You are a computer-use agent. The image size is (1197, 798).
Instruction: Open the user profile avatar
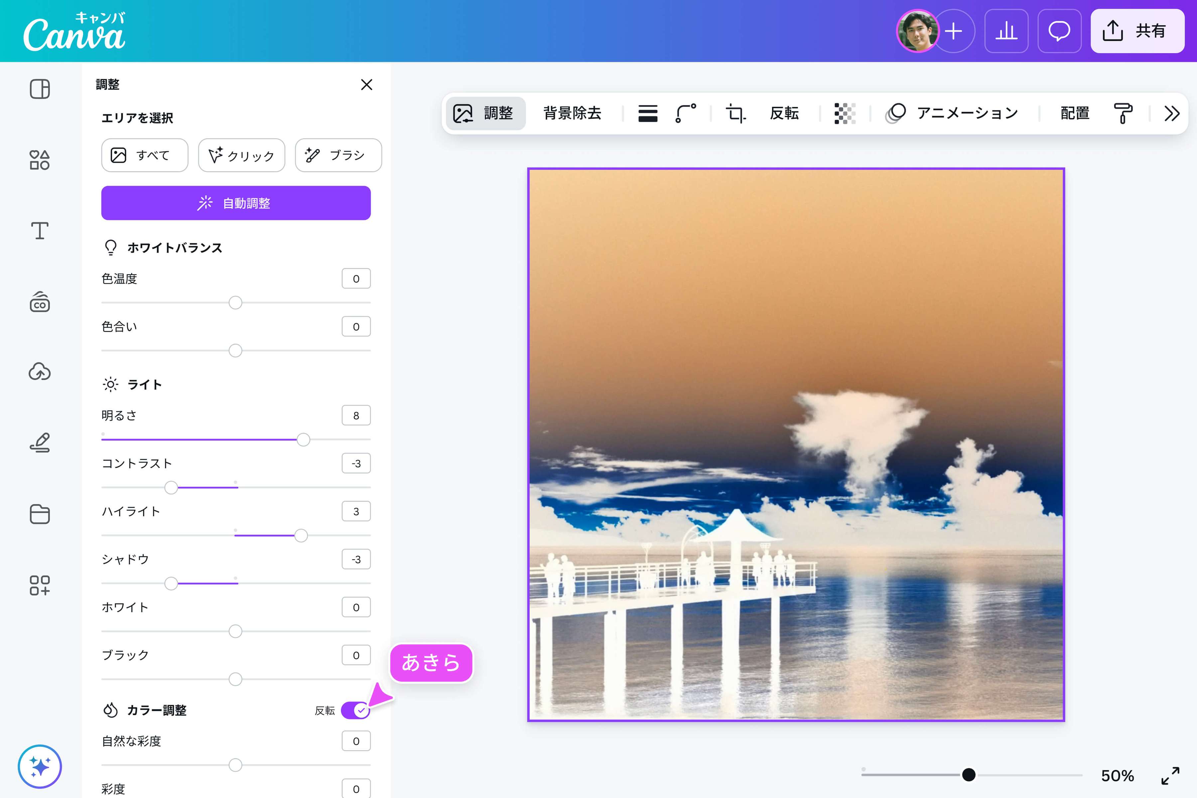point(917,31)
